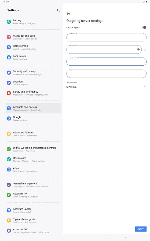Open General management settings
Viewport: 150px width, 241px height.
pyautogui.click(x=34, y=185)
